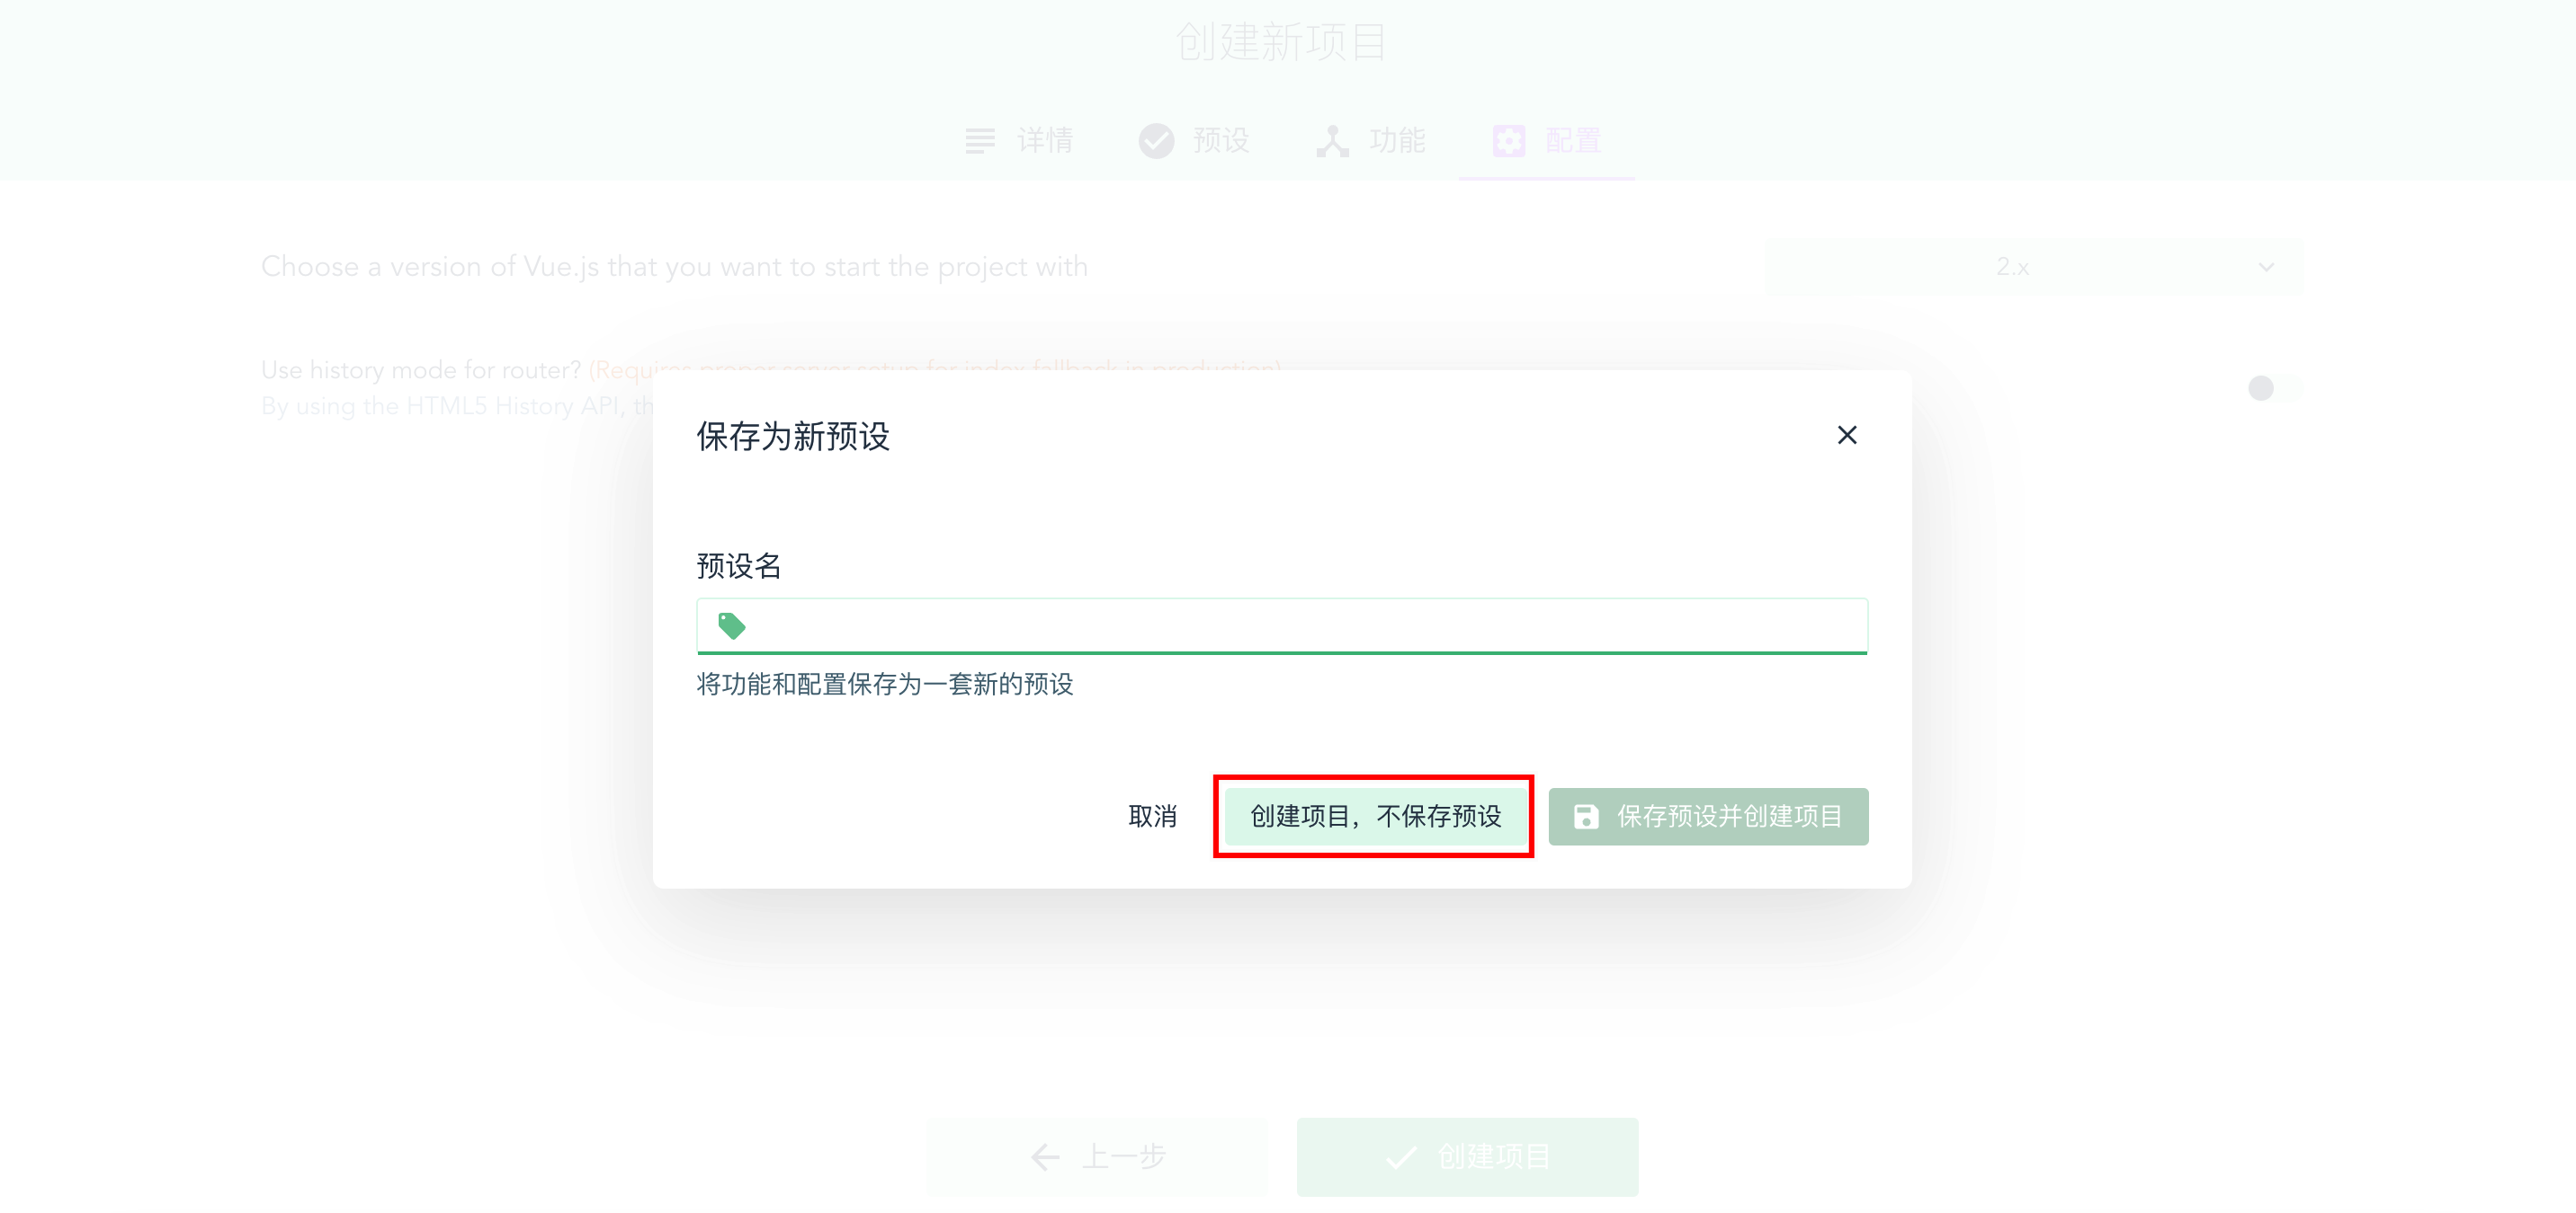The height and width of the screenshot is (1213, 2576).
Task: Click 保存预设并创建项目 button
Action: coord(1708,817)
